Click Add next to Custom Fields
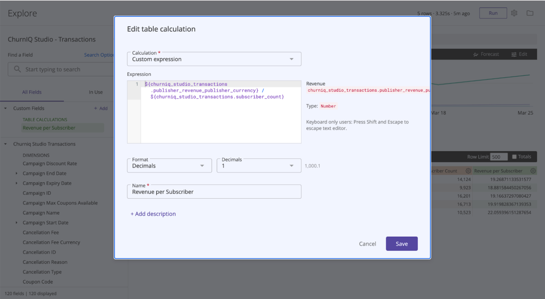 click(x=101, y=108)
